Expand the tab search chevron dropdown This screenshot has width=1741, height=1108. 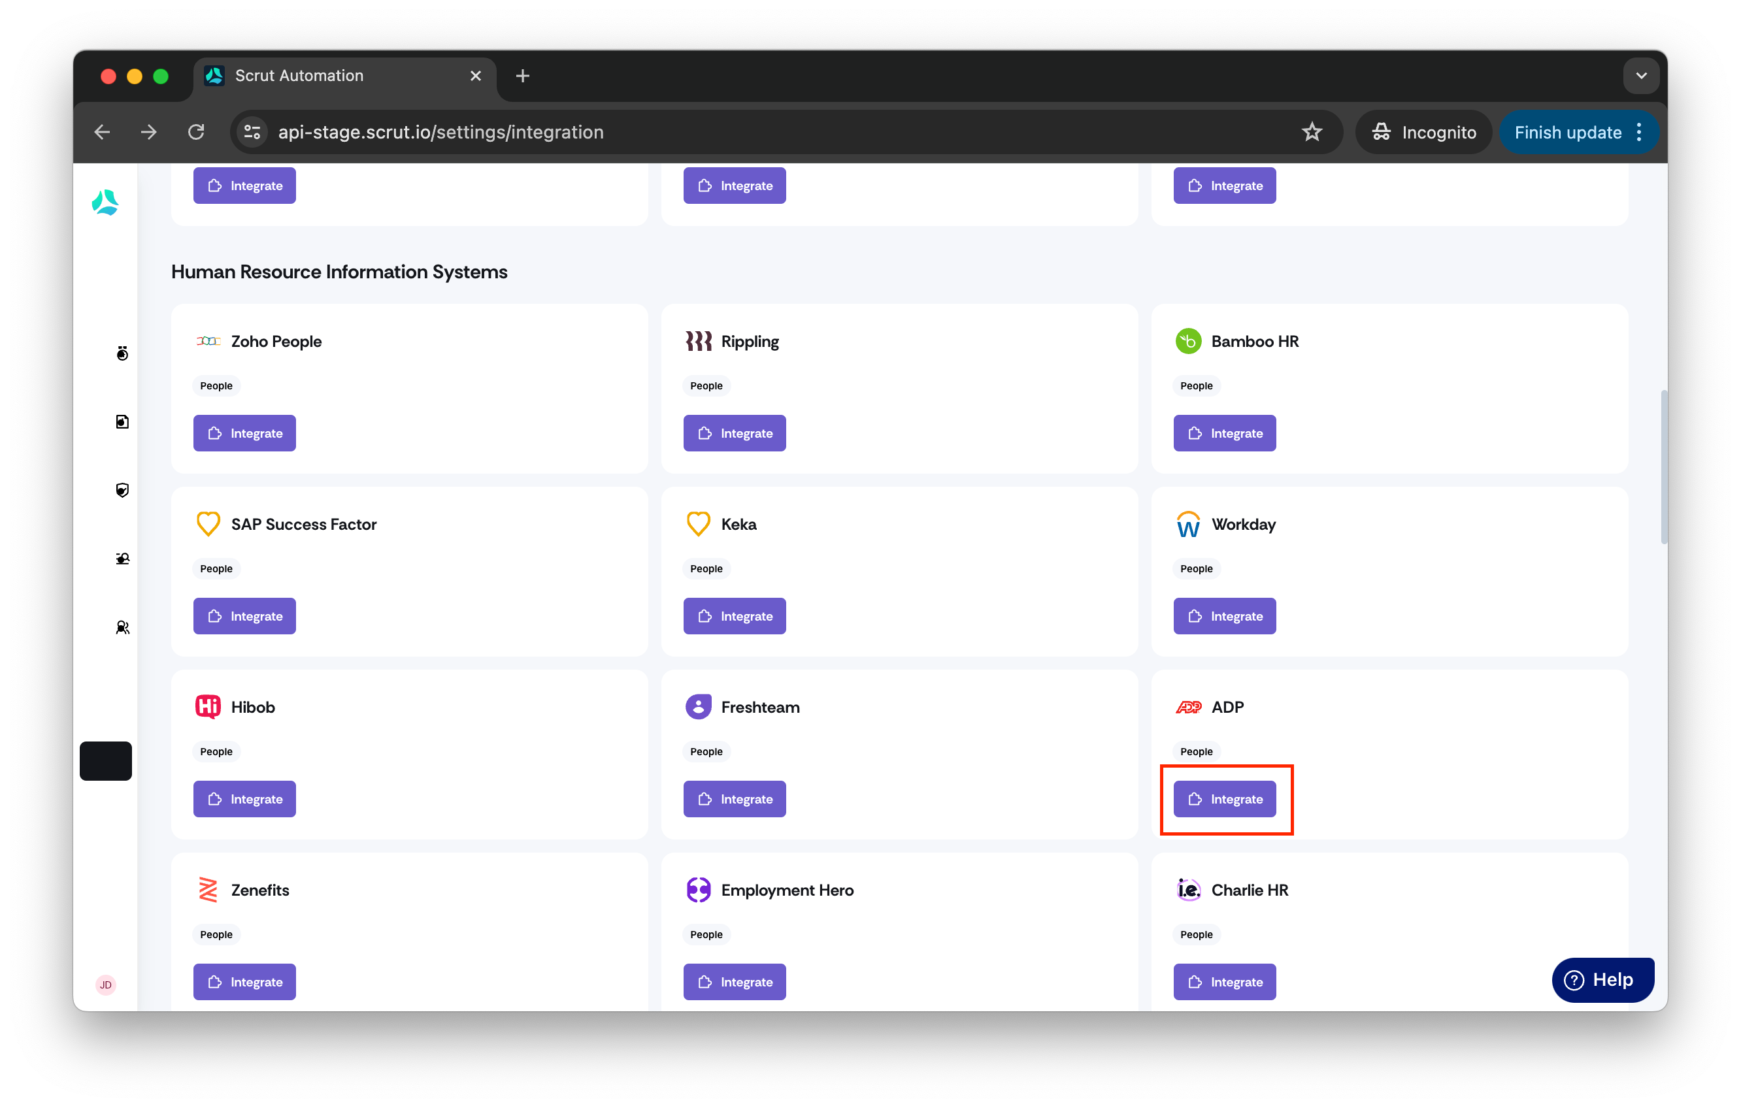click(1640, 76)
